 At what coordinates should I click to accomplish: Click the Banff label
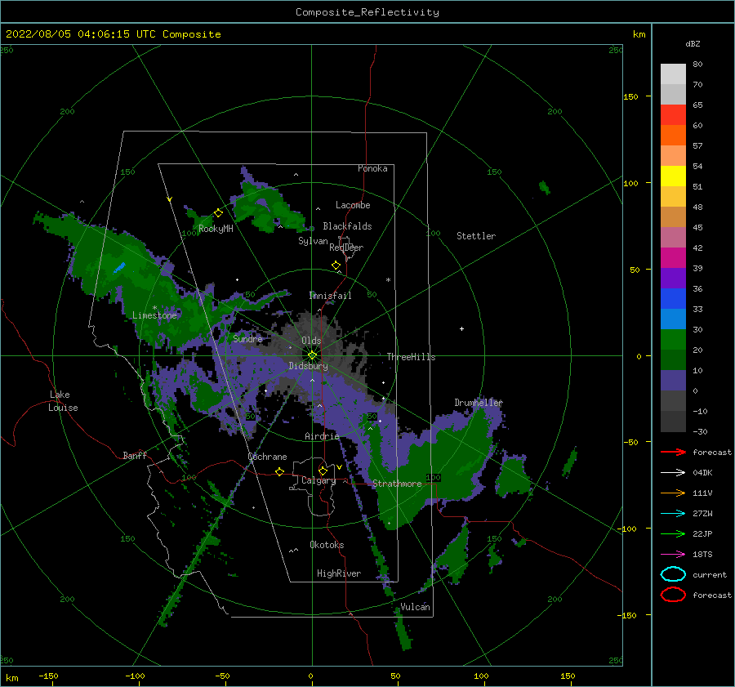click(135, 455)
